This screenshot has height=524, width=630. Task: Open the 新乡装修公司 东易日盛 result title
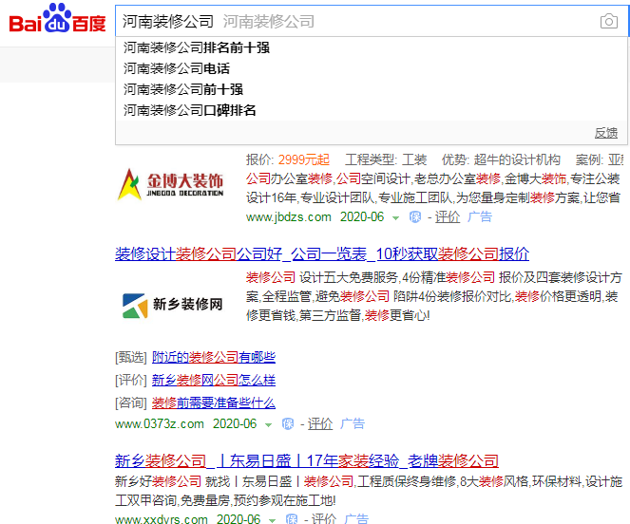[306, 461]
